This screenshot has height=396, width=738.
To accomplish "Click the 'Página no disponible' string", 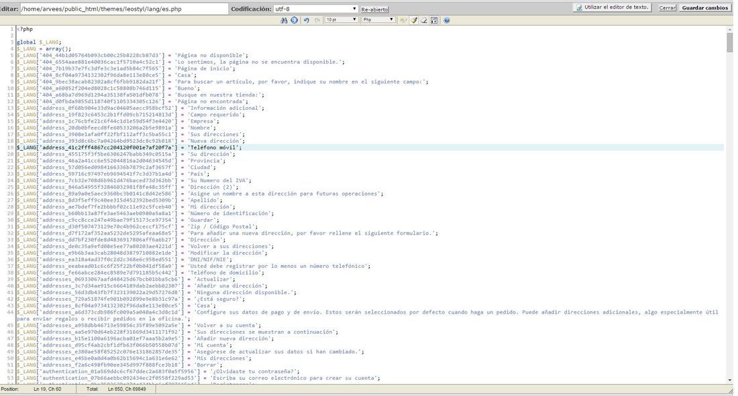I will pyautogui.click(x=210, y=56).
